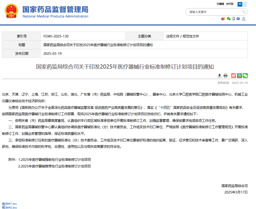Open the Weibo icon below the search box
The width and height of the screenshot is (256, 209).
coord(223,19)
